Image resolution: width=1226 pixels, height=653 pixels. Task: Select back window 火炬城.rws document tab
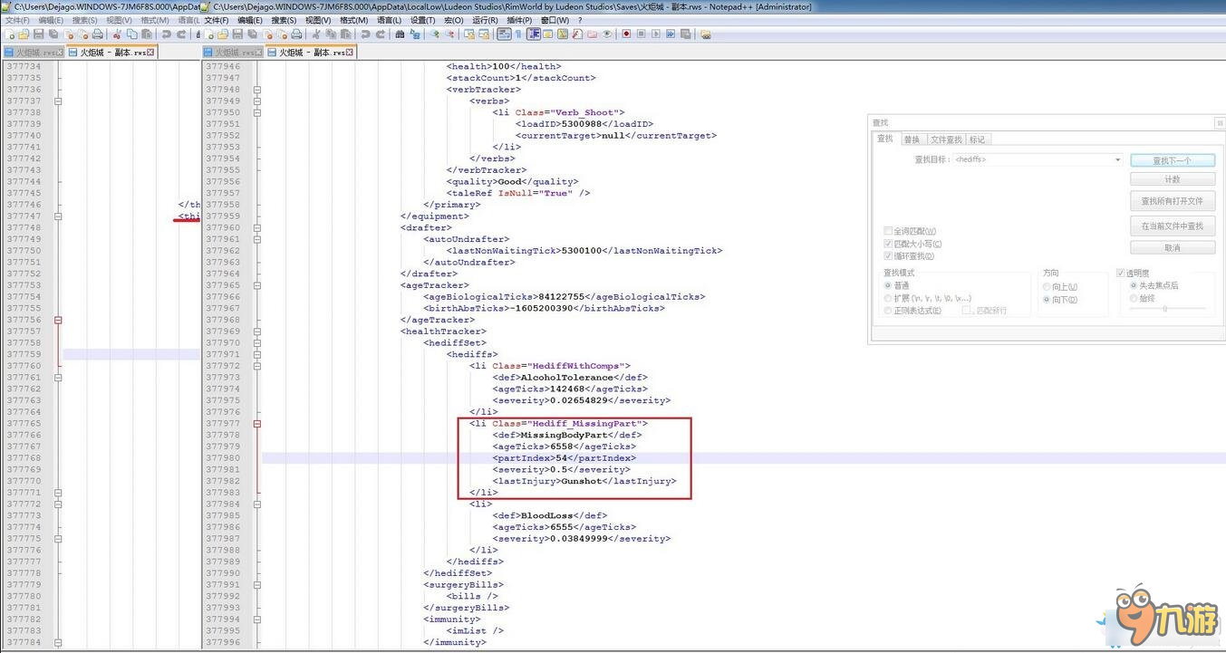point(34,53)
